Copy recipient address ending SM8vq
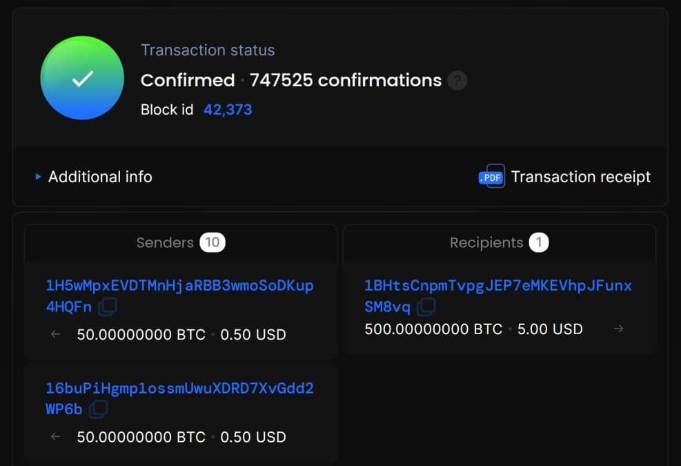Screen dimensions: 681x466 point(426,307)
